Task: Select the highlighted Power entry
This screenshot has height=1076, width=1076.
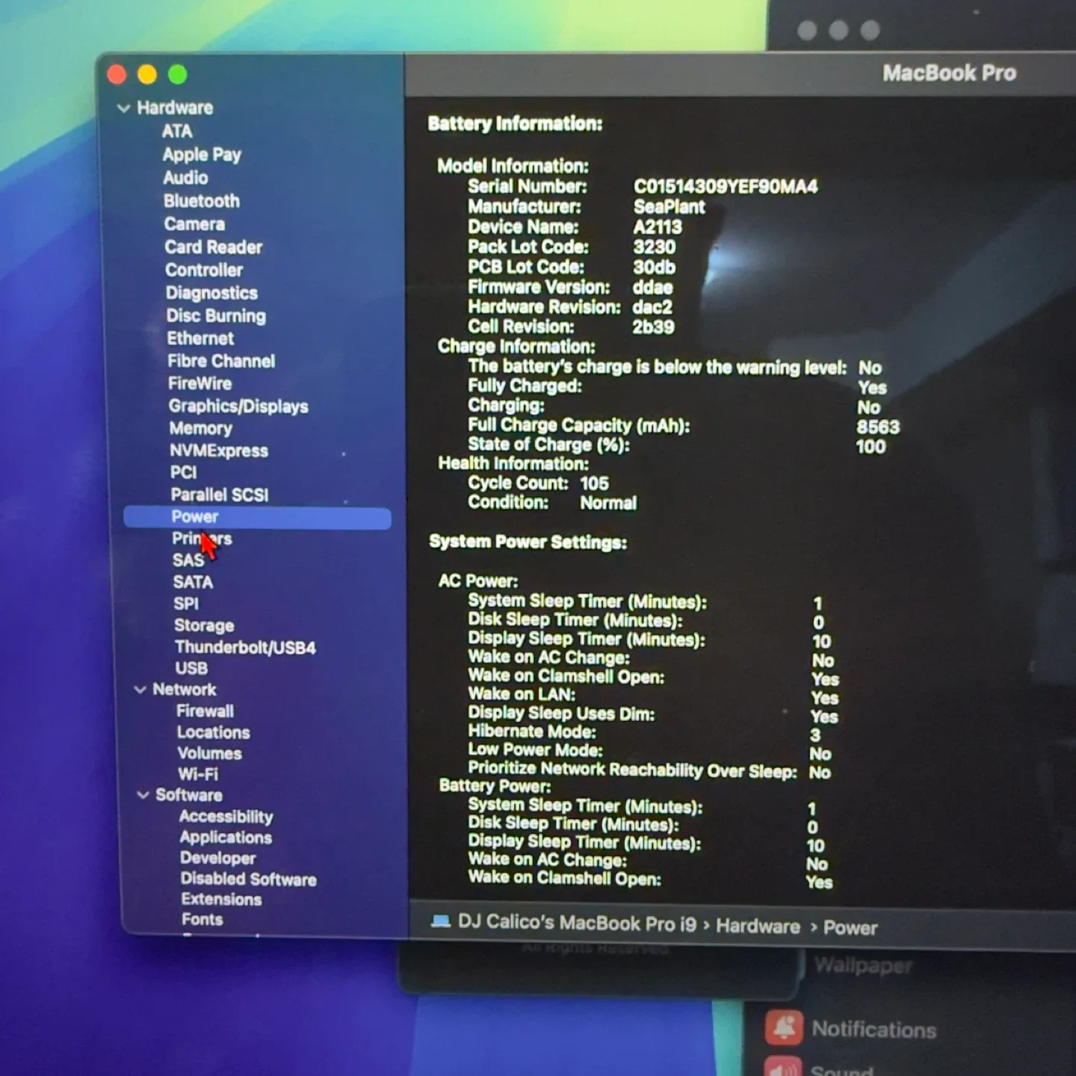Action: point(194,516)
